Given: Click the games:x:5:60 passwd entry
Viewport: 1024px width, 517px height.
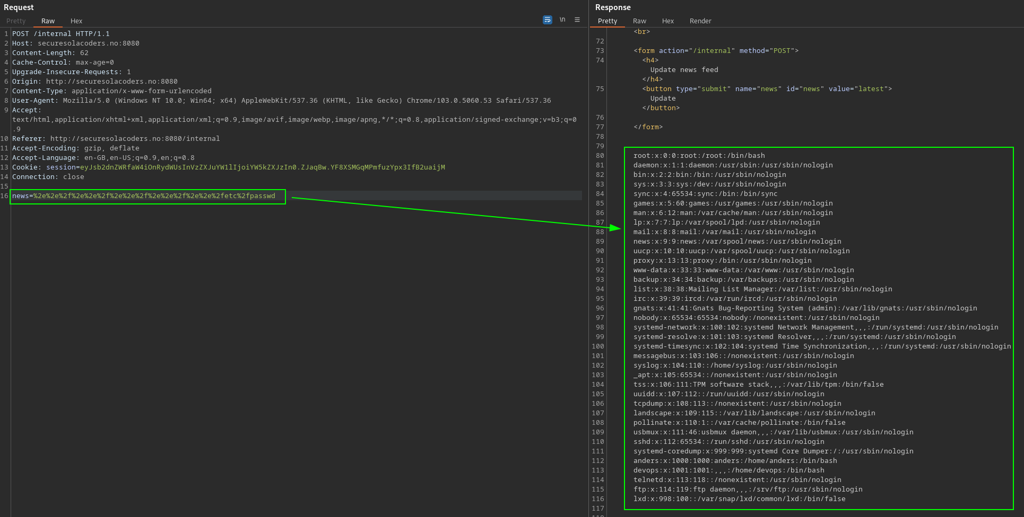Looking at the screenshot, I should point(733,203).
